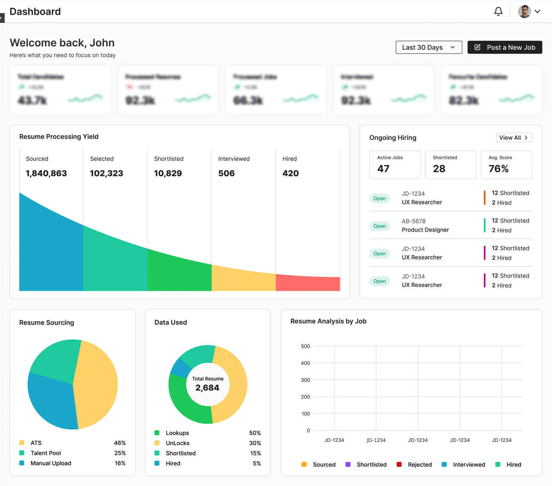The image size is (552, 486).
Task: Click the teal Hired legend marker
Action: 497,464
